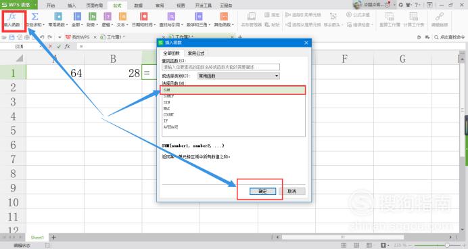Click the undo arrow icon
The image size is (468, 249).
coord(42,37)
